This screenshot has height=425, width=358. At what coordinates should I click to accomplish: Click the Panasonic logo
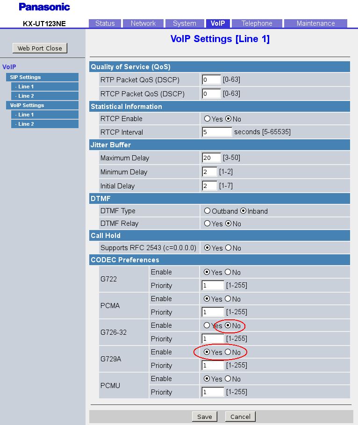coord(44,7)
